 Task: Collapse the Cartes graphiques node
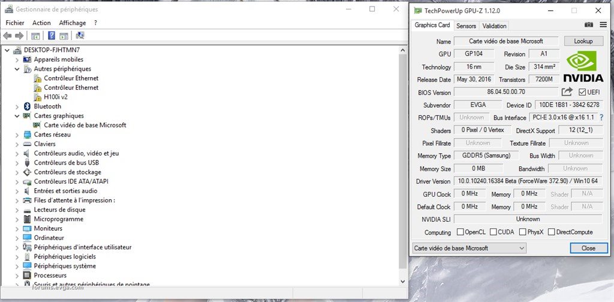click(x=17, y=115)
